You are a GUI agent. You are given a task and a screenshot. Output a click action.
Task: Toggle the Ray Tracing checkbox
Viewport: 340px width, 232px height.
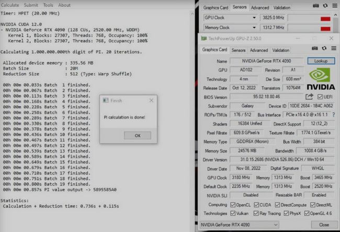[x=256, y=213]
